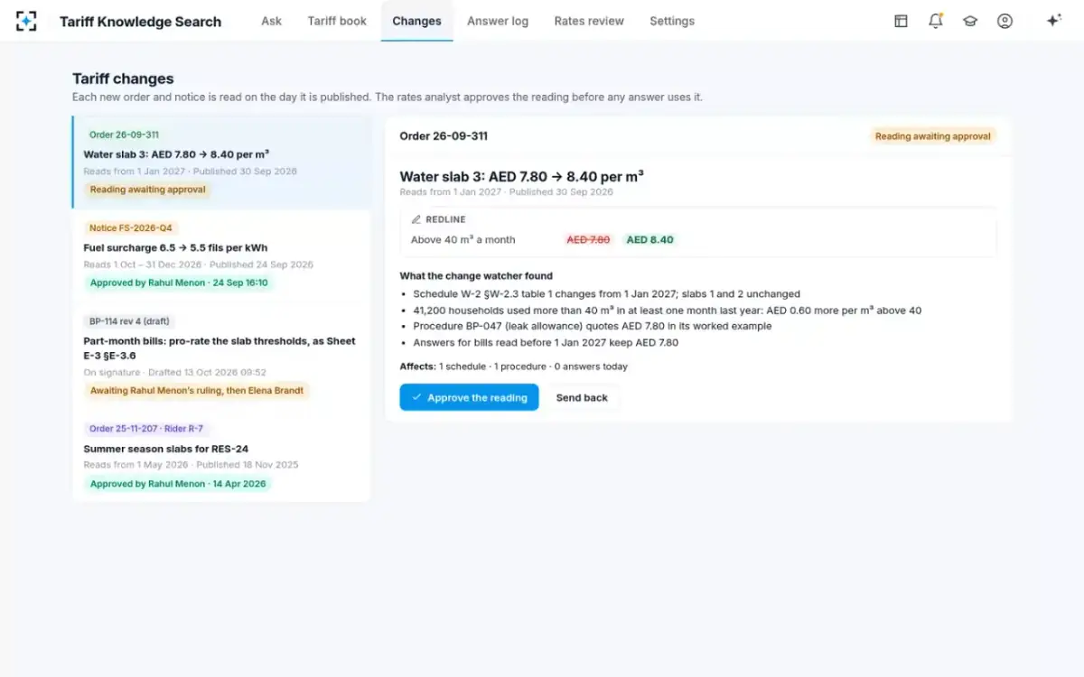
Task: Select Fuel surcharge 6.5 → 5.5 fils item
Action: click(221, 256)
